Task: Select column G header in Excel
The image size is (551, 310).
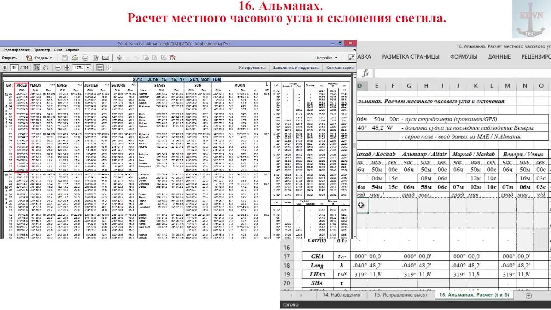Action: click(x=409, y=86)
